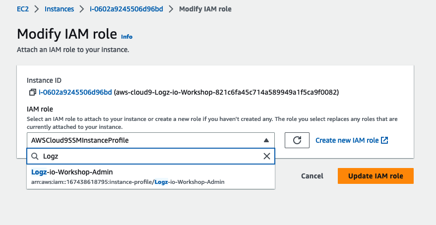Click the Update IAM role button

(x=375, y=176)
